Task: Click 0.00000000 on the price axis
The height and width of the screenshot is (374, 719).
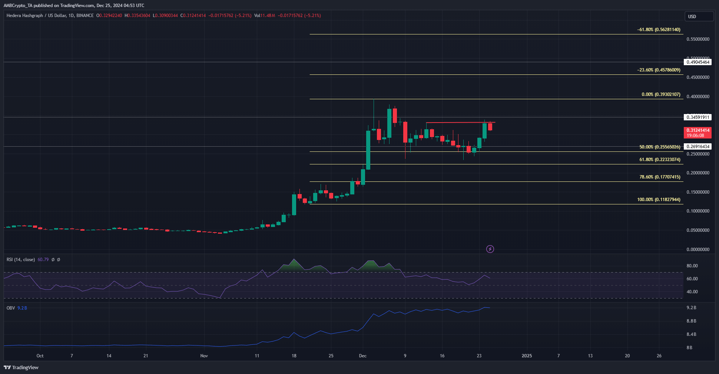Action: click(x=698, y=250)
